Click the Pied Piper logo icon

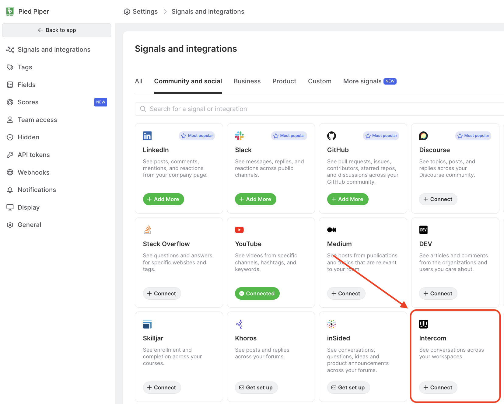pos(10,12)
